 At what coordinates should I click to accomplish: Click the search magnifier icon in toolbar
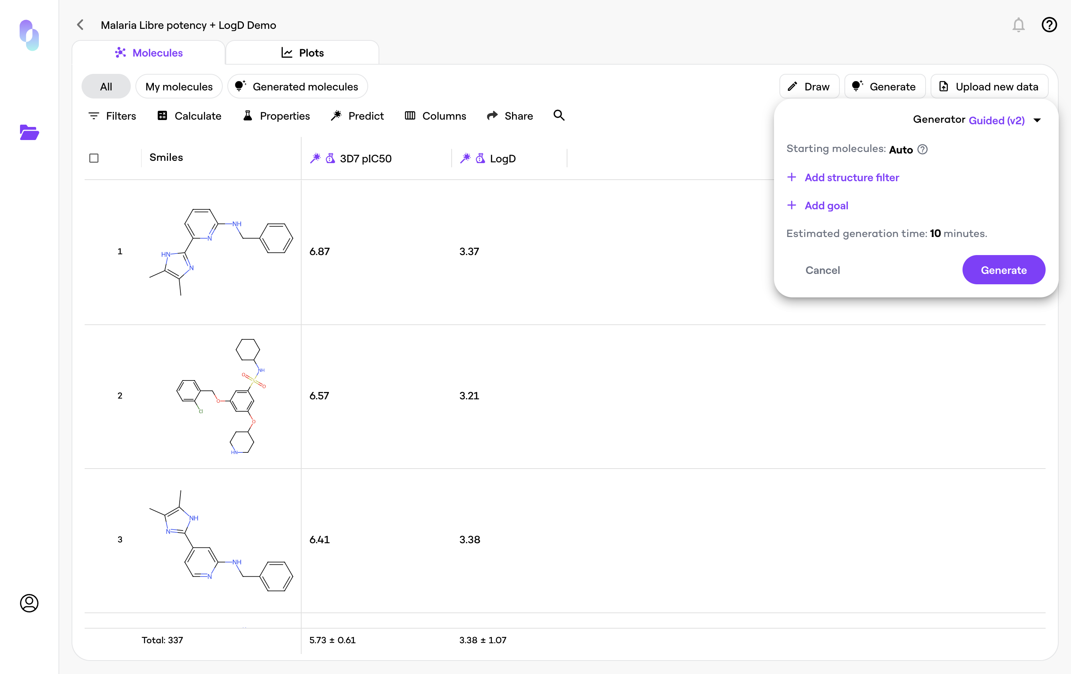559,116
